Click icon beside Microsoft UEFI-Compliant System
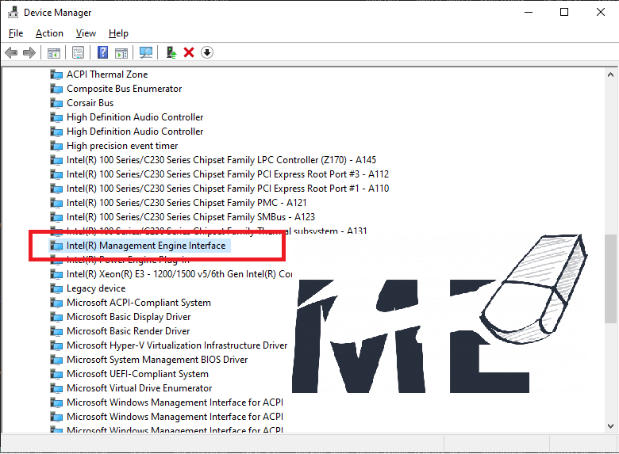 (56, 374)
